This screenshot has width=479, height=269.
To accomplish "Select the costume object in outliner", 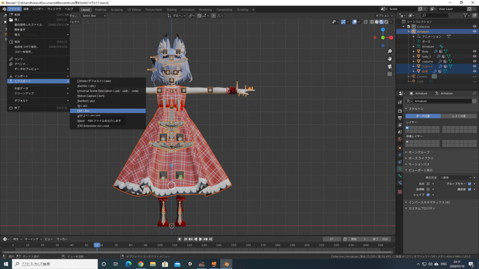I will (428, 62).
